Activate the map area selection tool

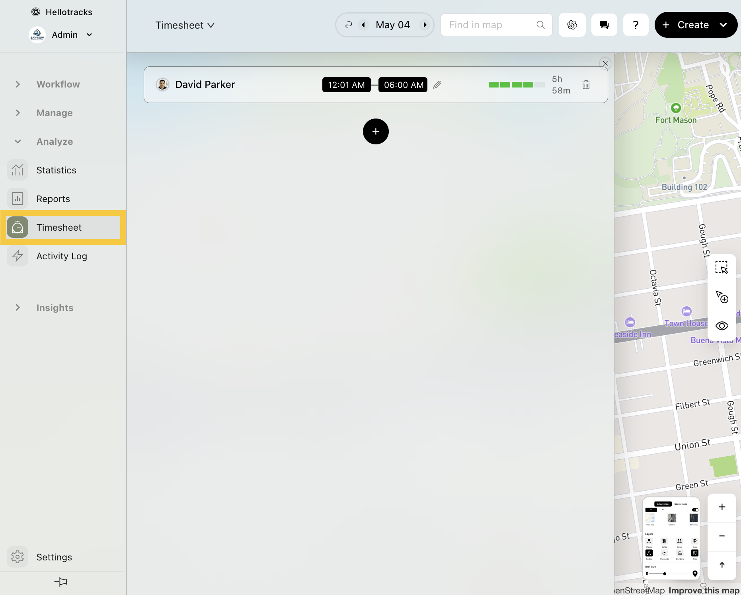coord(722,268)
